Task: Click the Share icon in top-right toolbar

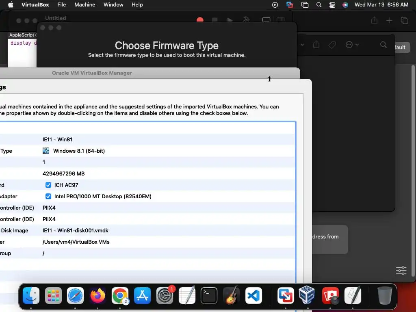Action: click(374, 20)
